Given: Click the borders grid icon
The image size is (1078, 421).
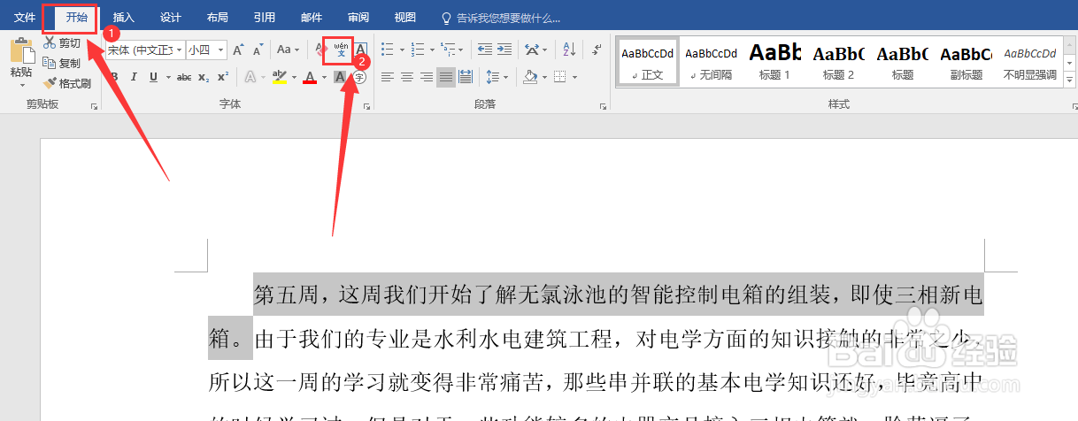Looking at the screenshot, I should click(x=560, y=77).
